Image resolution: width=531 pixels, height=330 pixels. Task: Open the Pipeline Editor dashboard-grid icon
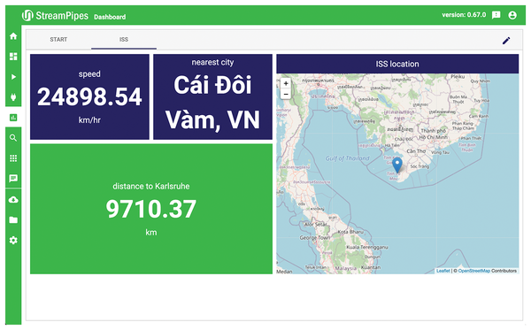click(13, 57)
